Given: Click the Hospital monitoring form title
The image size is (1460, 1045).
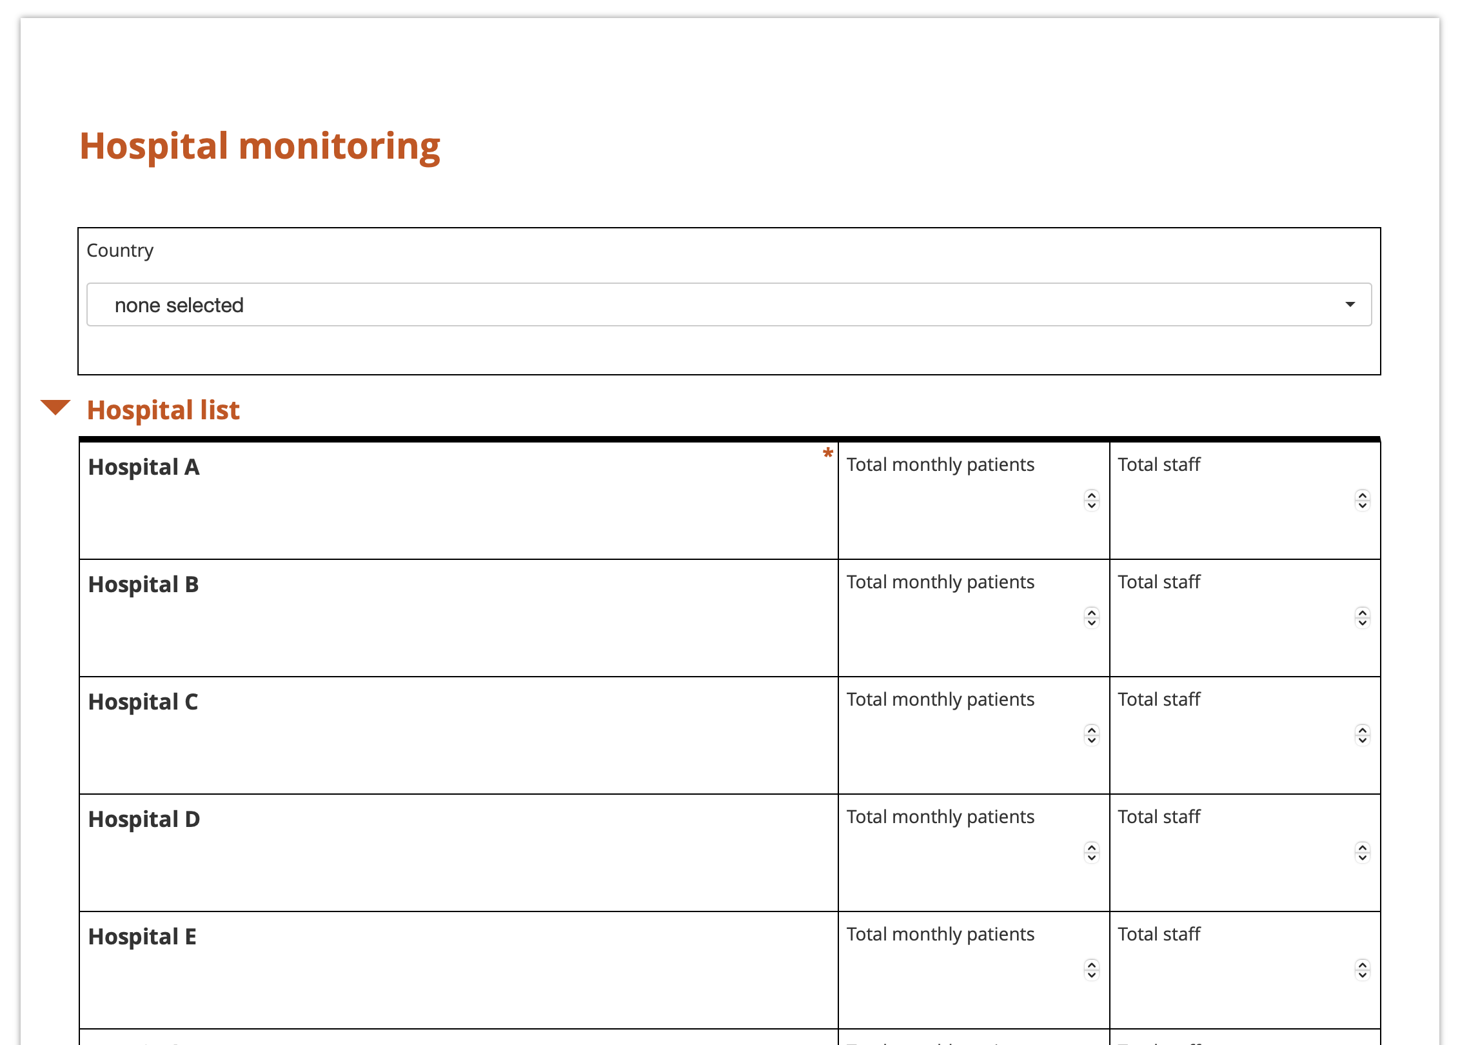Looking at the screenshot, I should 260,146.
